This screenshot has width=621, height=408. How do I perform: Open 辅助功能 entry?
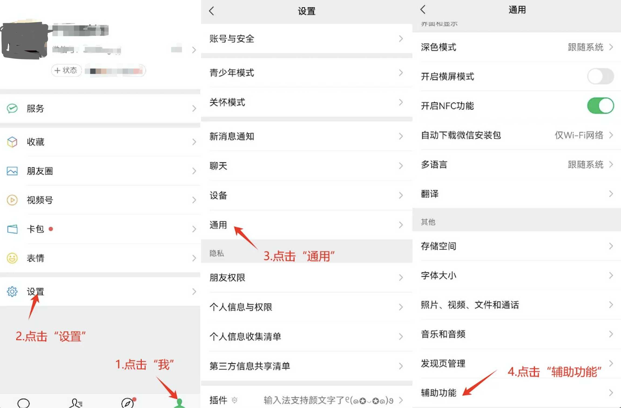pos(517,393)
